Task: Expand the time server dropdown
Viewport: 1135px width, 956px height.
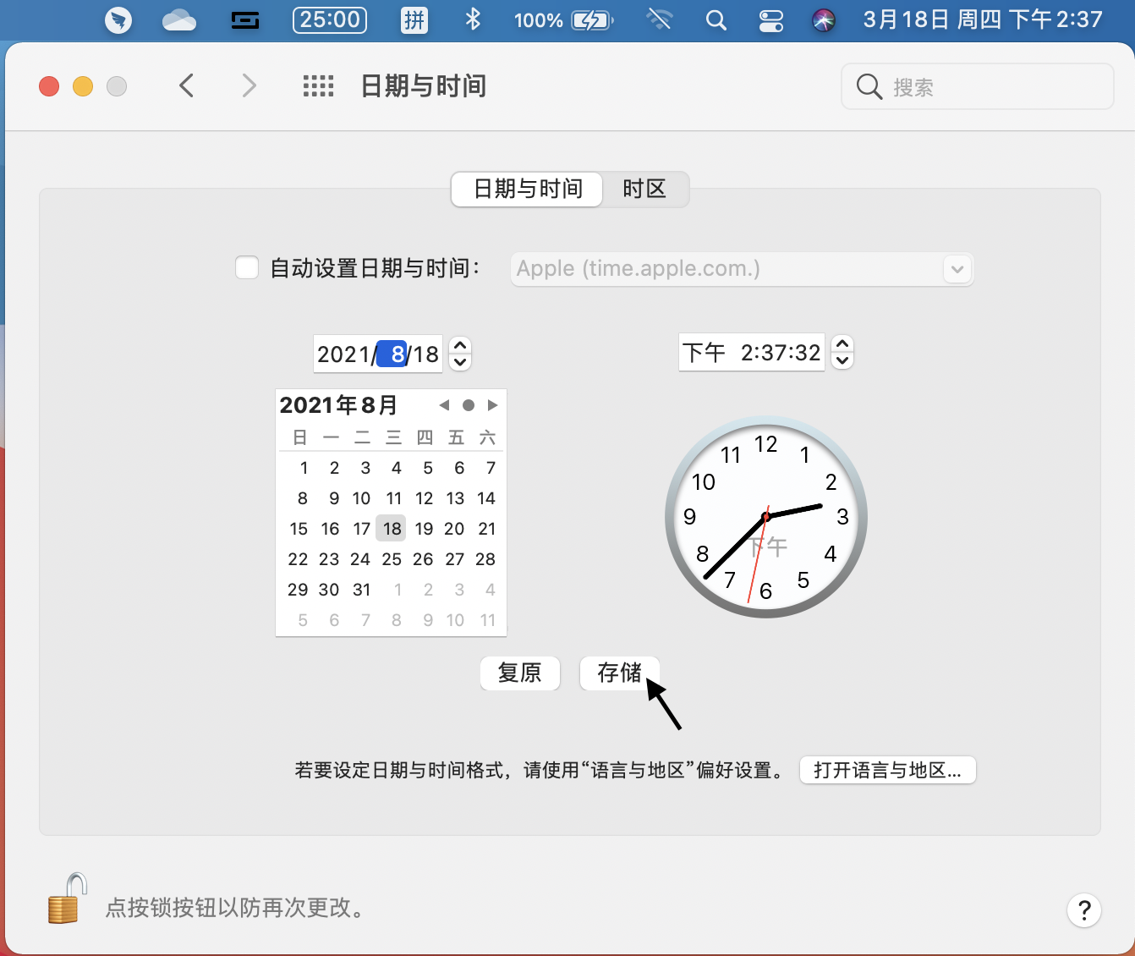Action: [957, 270]
